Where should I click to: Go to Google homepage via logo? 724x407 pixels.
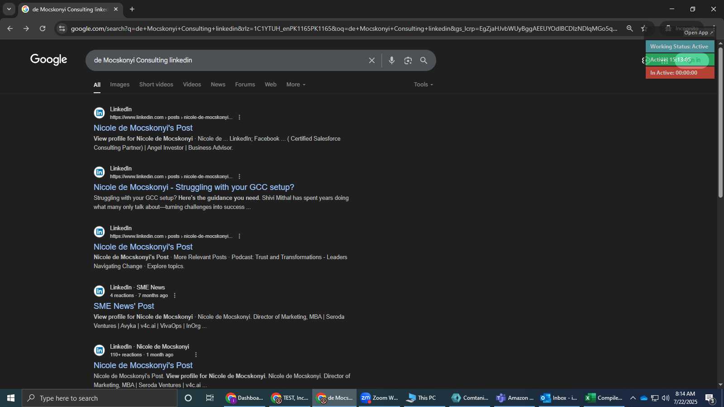click(x=48, y=60)
